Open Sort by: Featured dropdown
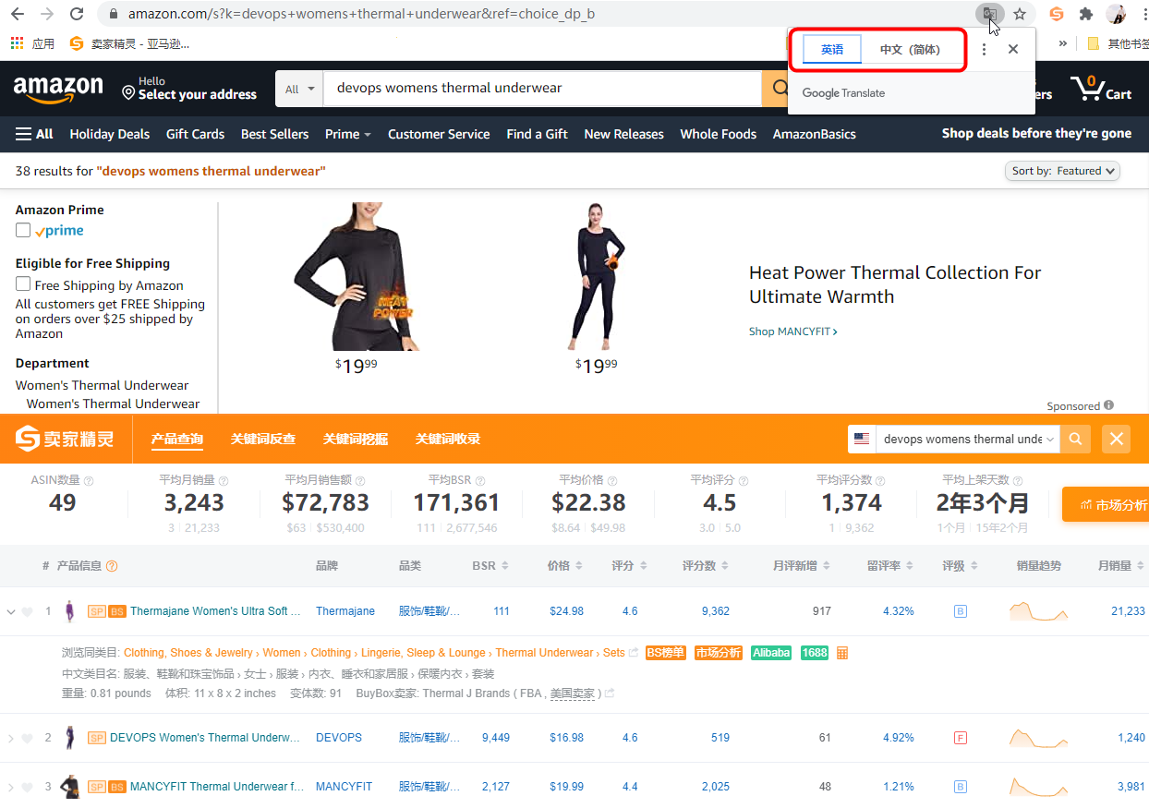 click(x=1062, y=171)
